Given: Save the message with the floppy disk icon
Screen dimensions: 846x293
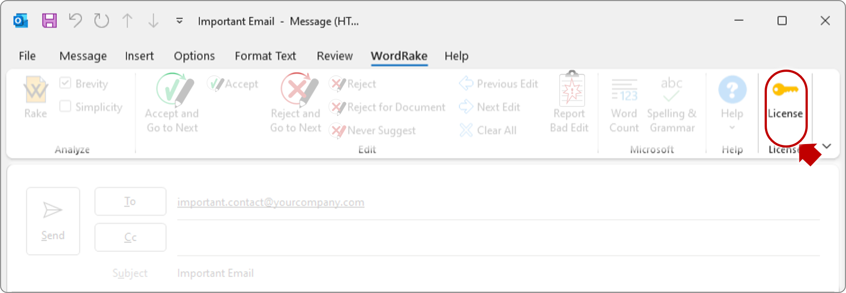Looking at the screenshot, I should [x=49, y=21].
